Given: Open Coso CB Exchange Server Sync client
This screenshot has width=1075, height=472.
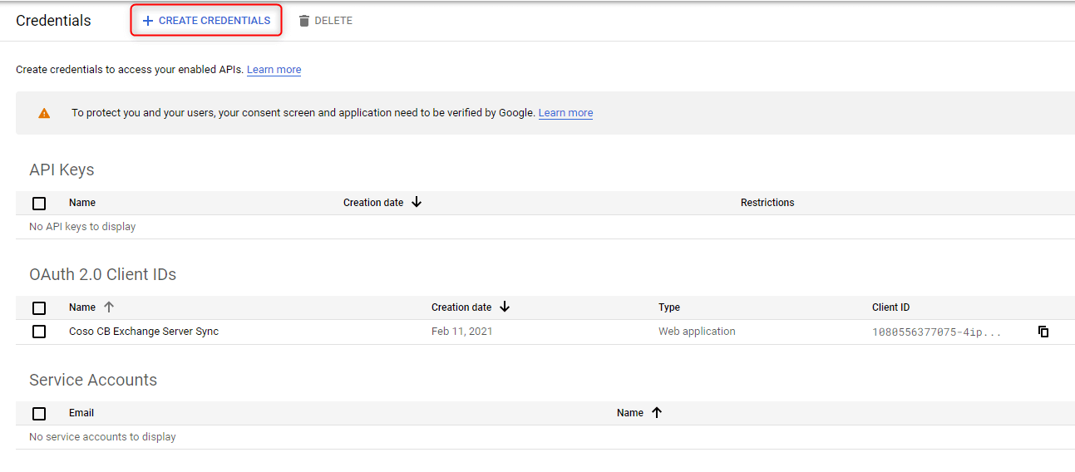Looking at the screenshot, I should (144, 332).
